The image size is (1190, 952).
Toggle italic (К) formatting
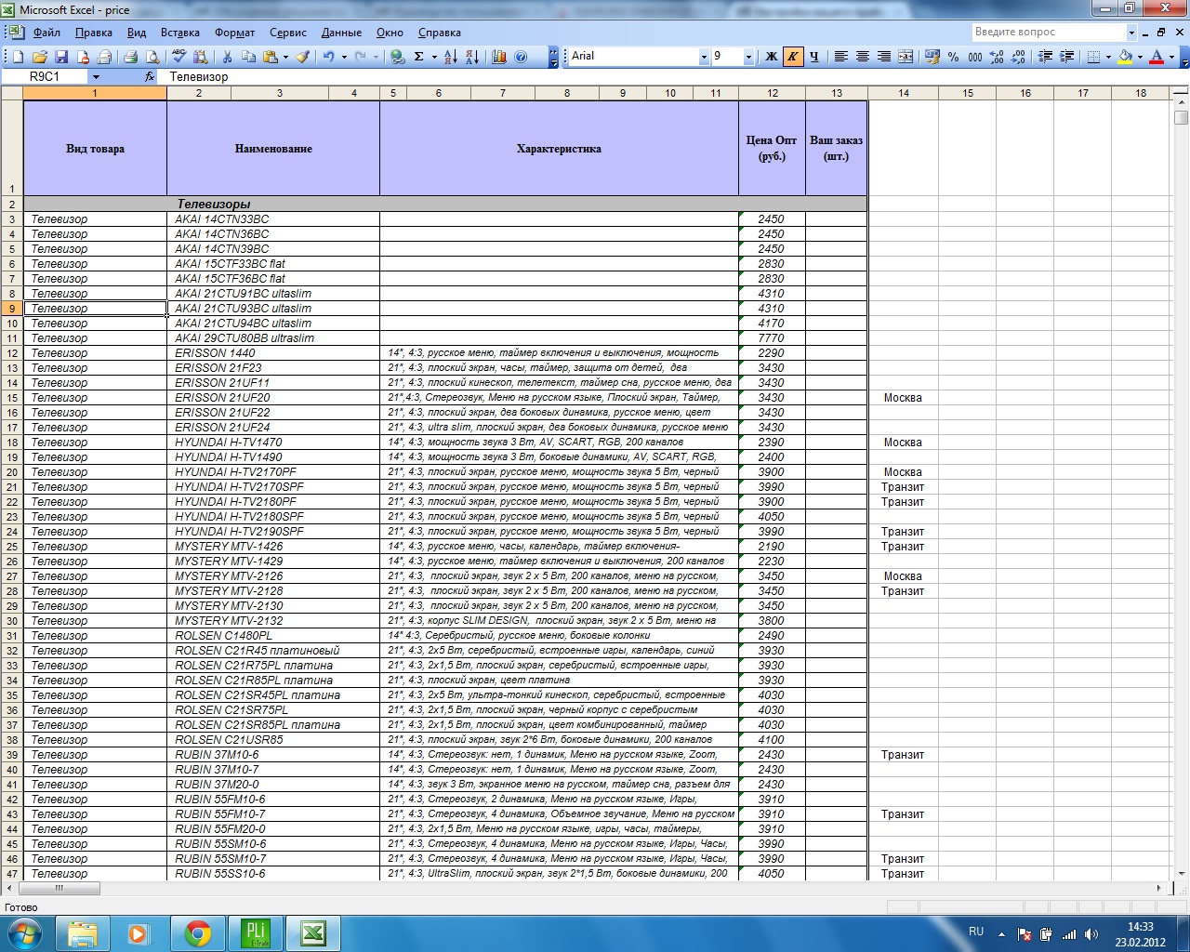(793, 57)
